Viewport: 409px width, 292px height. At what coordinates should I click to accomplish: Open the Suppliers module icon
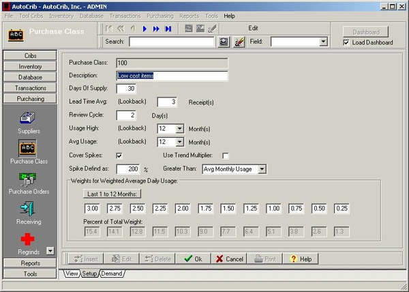(x=29, y=117)
